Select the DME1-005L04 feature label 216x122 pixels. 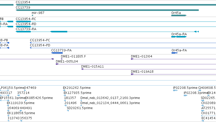point(67,62)
